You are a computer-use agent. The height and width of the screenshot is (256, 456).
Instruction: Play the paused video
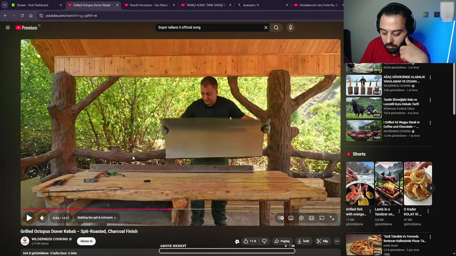point(29,218)
